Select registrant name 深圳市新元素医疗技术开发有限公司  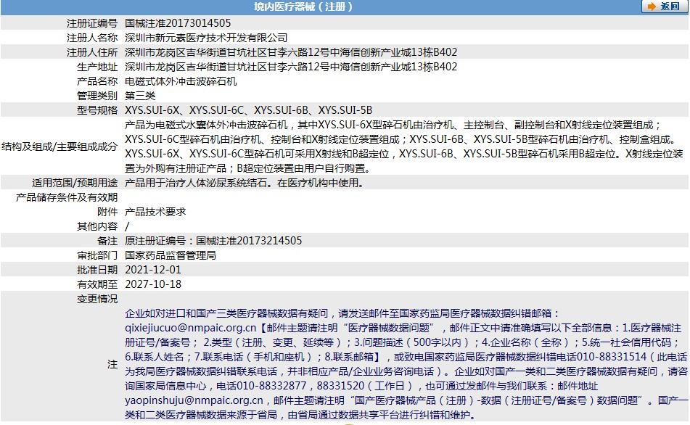tap(206, 38)
